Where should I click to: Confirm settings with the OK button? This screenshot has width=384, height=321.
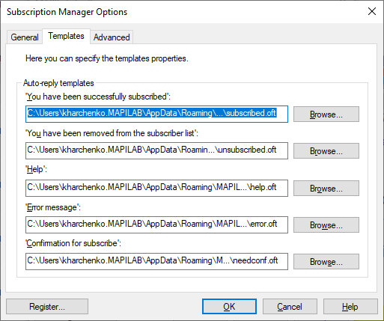click(x=229, y=307)
